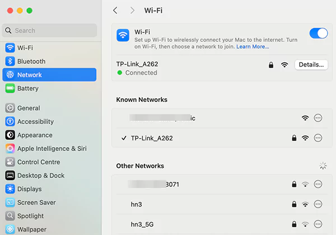The image size is (336, 235).
Task: Open Control Centre settings
Action: (x=49, y=162)
